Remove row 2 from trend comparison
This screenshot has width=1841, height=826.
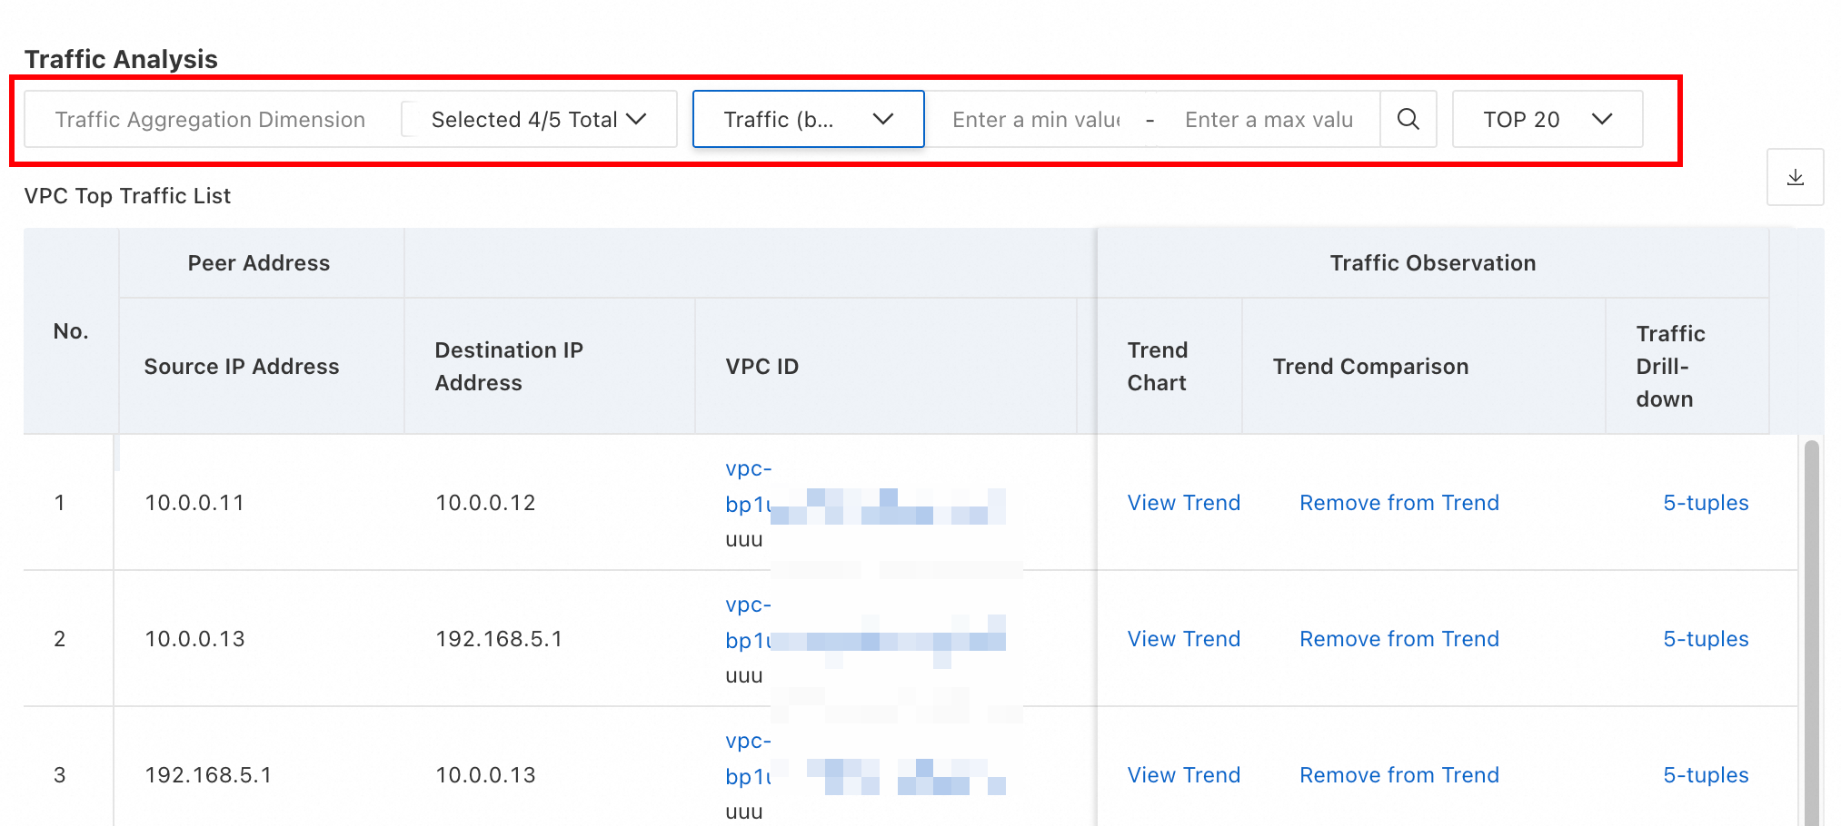click(1398, 639)
